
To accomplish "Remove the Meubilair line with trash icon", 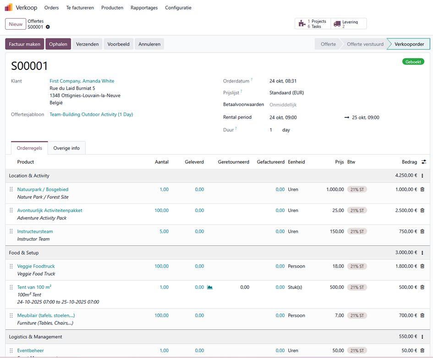I will (x=422, y=315).
